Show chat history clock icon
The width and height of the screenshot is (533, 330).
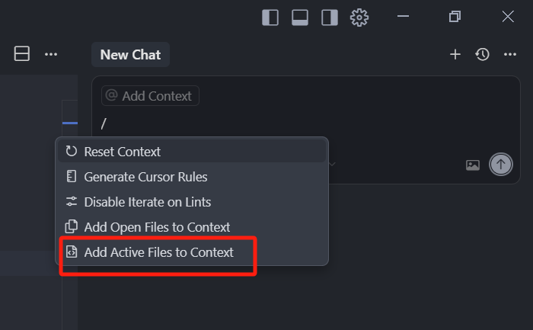click(482, 54)
